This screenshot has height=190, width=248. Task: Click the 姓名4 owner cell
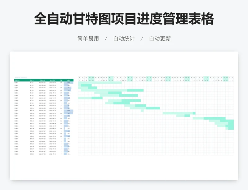point(32,90)
